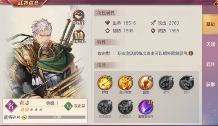
Task: Switch to the 基础 tab
Action: tap(211, 24)
